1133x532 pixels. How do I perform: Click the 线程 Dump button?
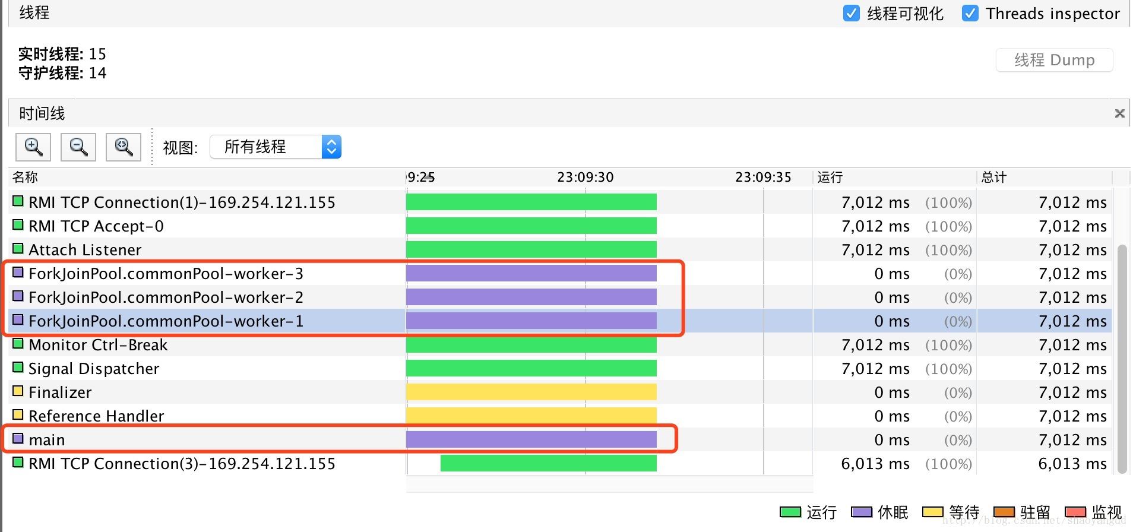[1054, 60]
